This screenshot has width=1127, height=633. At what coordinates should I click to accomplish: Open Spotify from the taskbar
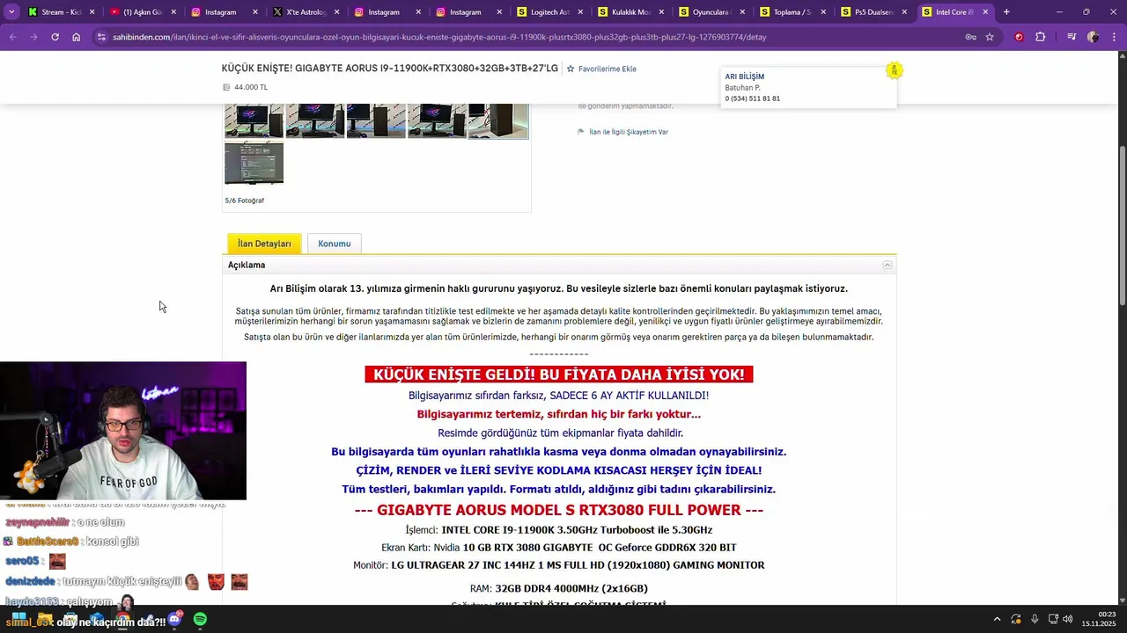[200, 620]
